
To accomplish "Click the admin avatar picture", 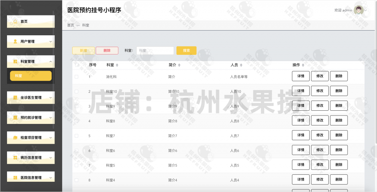I will pyautogui.click(x=359, y=10).
